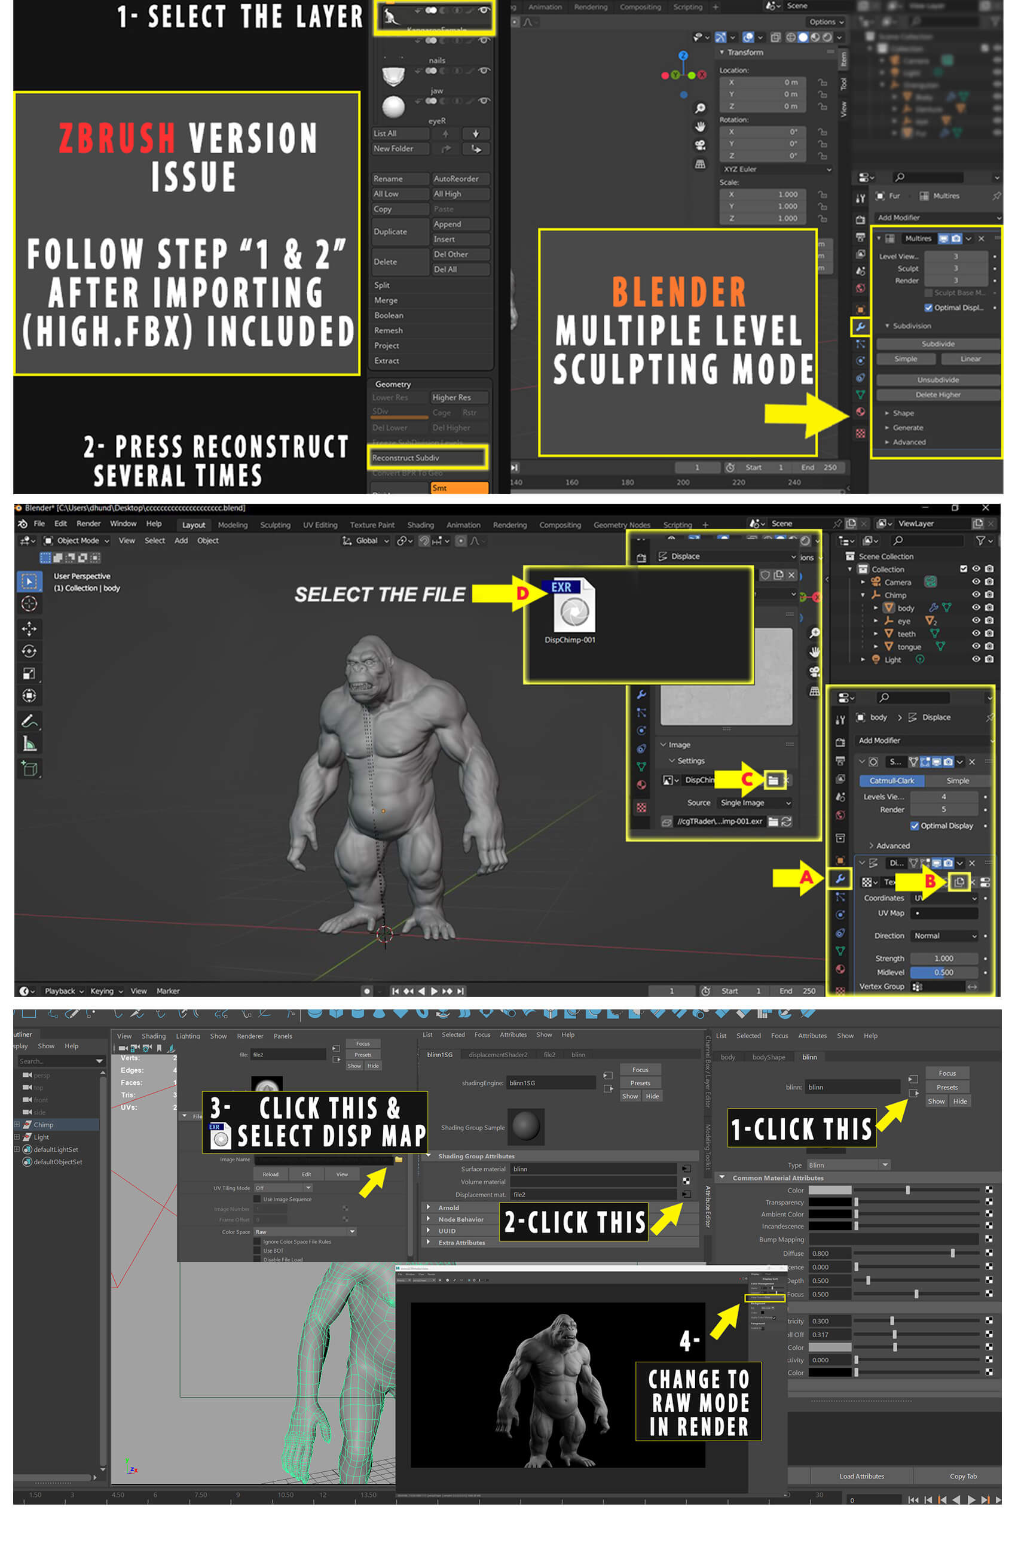The height and width of the screenshot is (1546, 1015).
Task: Toggle the eyeR subtool eye in ZBrush
Action: (x=484, y=101)
